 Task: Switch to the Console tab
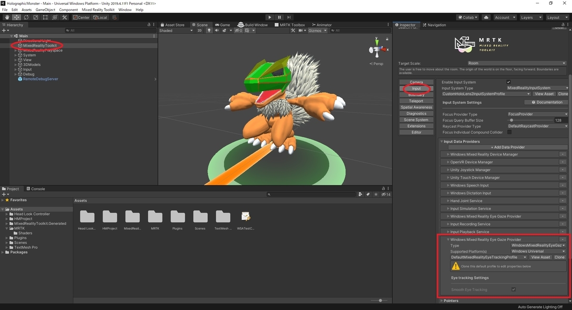36,189
